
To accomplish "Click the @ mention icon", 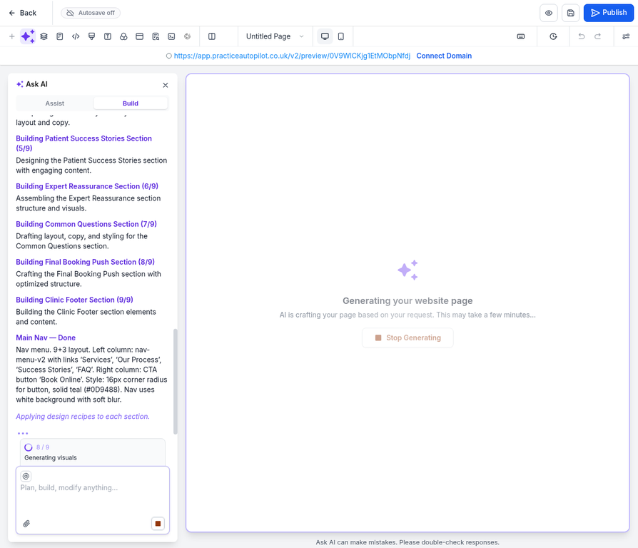I will click(x=26, y=476).
